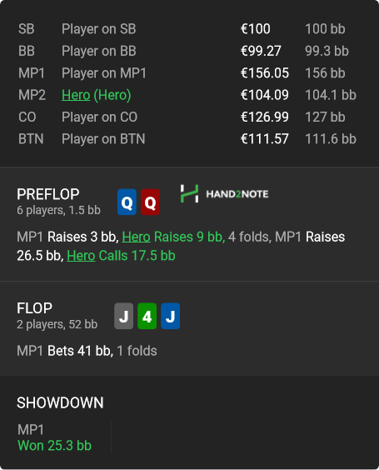The height and width of the screenshot is (470, 379).
Task: Select the Player on BB row
Action: point(187,51)
